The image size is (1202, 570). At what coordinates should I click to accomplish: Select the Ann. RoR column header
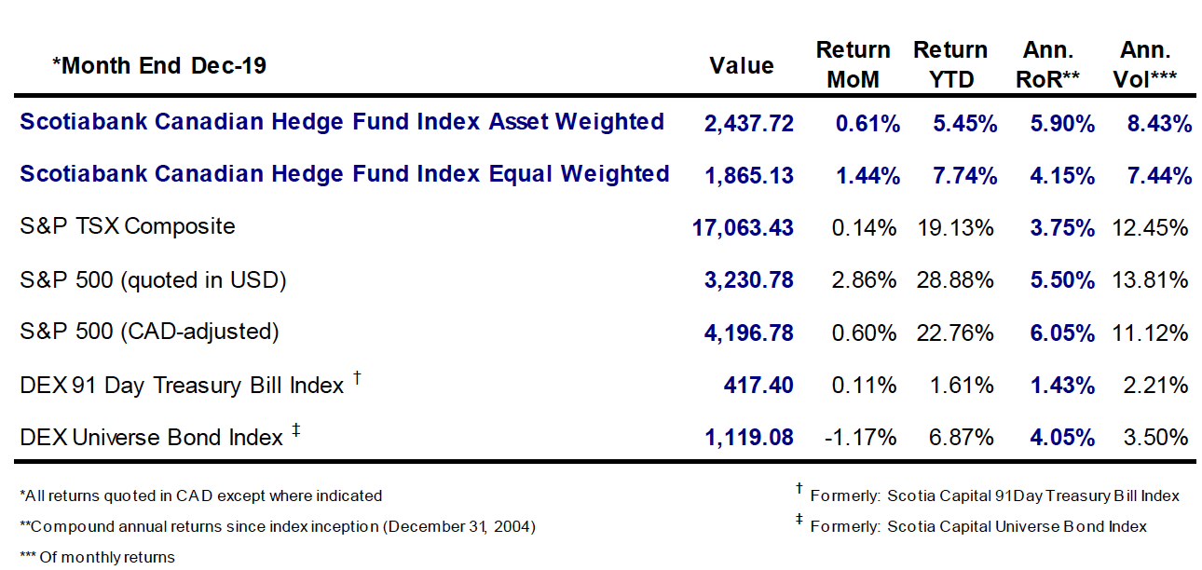(1050, 64)
